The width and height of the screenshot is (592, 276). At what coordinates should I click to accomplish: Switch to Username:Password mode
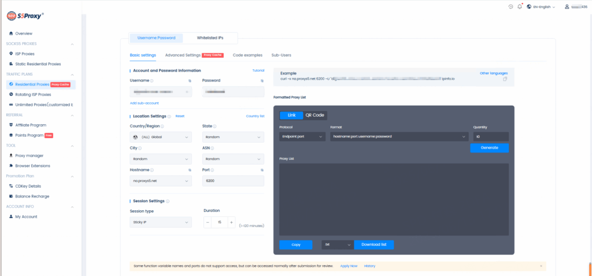pos(156,38)
